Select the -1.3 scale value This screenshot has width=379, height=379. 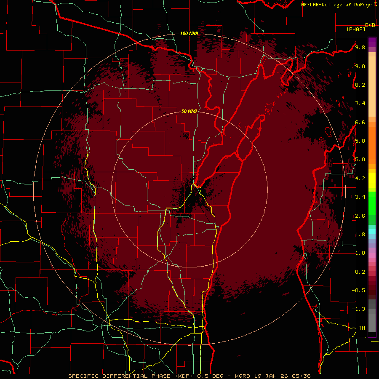[358, 309]
